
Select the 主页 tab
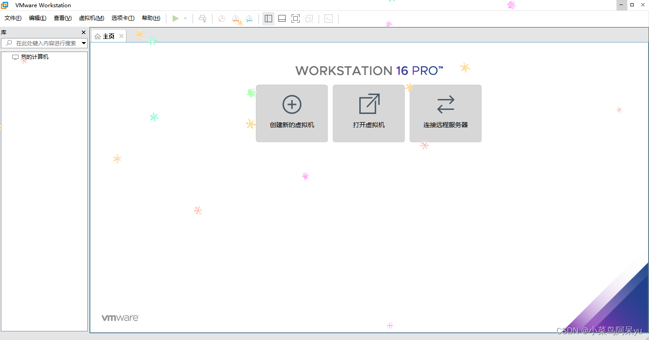pyautogui.click(x=109, y=36)
